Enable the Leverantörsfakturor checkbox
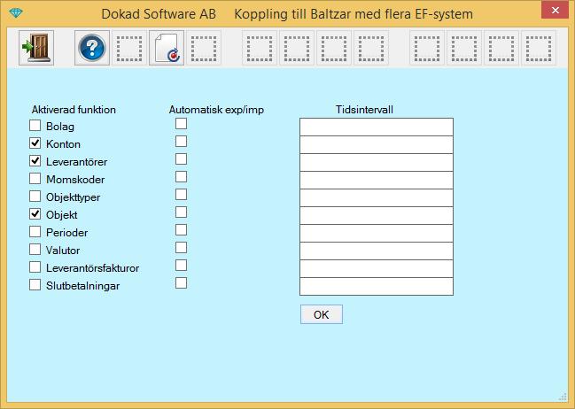The image size is (575, 409). pos(35,267)
